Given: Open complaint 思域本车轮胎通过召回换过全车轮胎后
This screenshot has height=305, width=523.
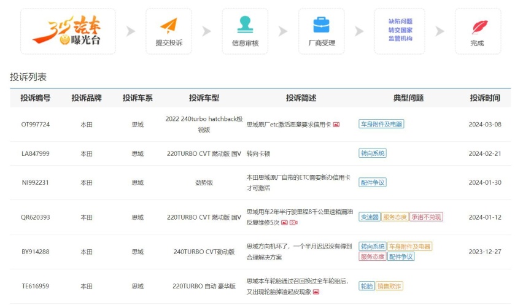Looking at the screenshot, I should pos(297,287).
